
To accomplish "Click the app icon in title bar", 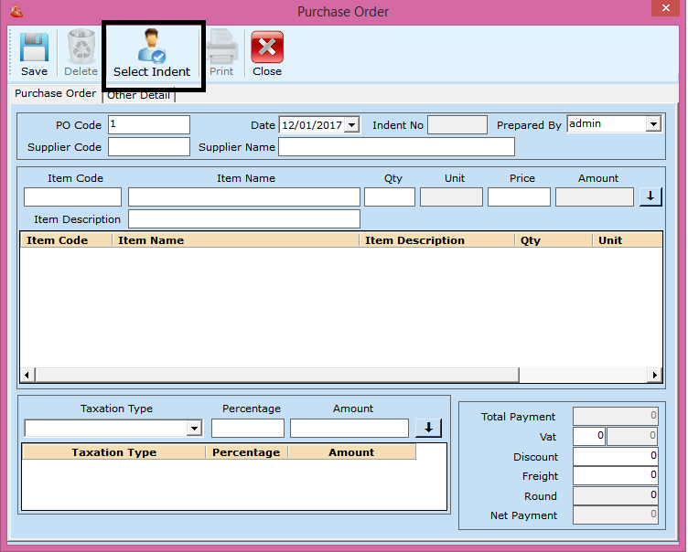I will click(x=16, y=12).
